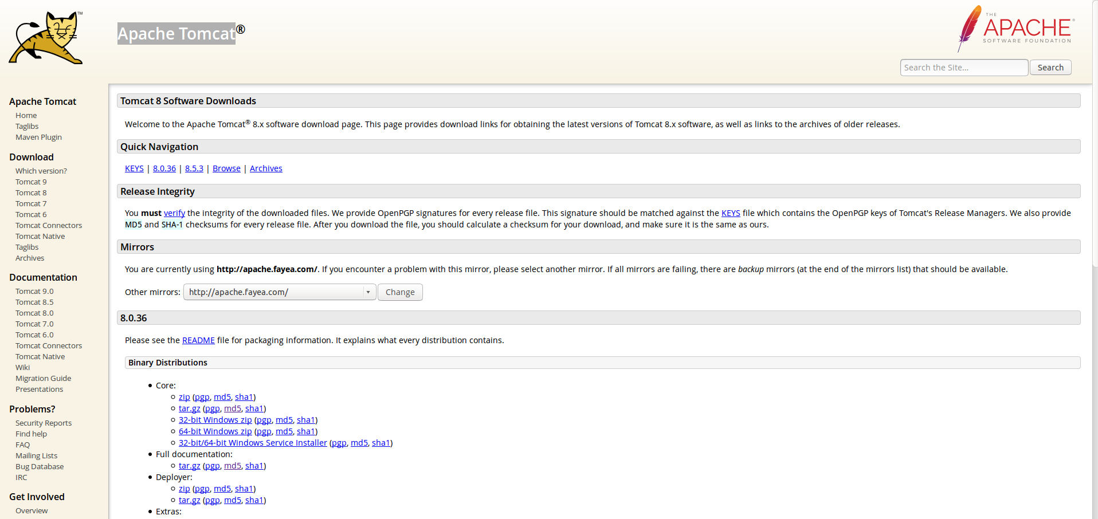Screen dimensions: 1098x519
Task: Open the Browse link
Action: pos(226,168)
